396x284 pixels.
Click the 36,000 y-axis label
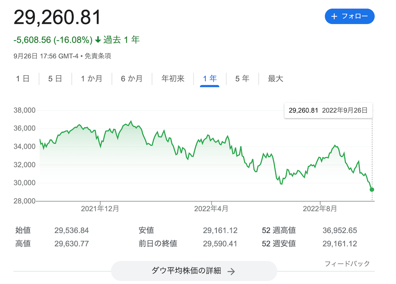point(25,128)
